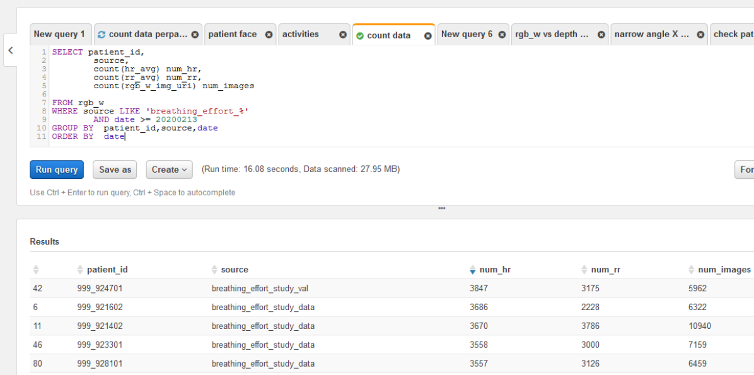Close the 'narrow angle X' tab
This screenshot has height=375, width=754.
[x=700, y=35]
